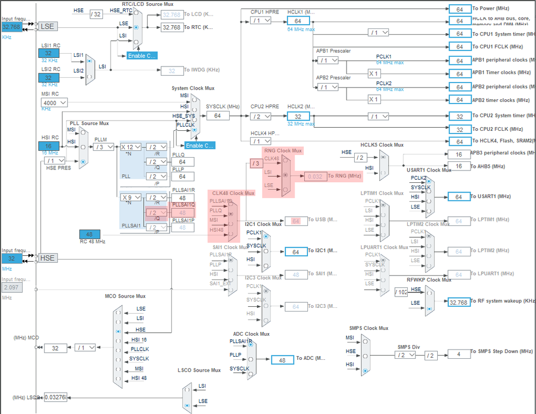The height and width of the screenshot is (414, 536).
Task: Select LSE source on the RTC/LCD Source Mux
Action: tap(136, 27)
